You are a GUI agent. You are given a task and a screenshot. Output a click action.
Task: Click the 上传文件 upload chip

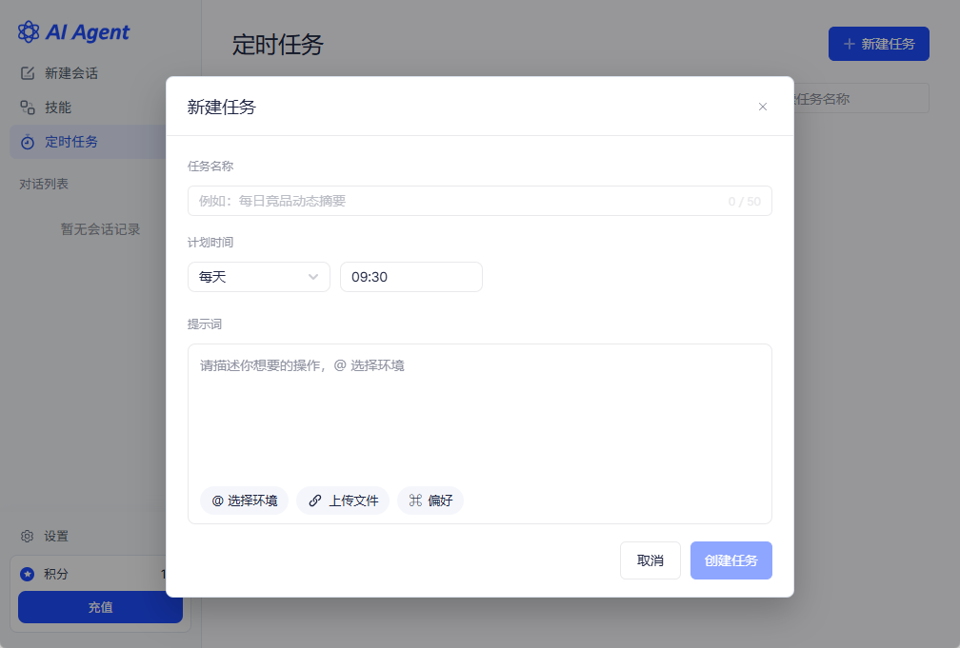[343, 501]
